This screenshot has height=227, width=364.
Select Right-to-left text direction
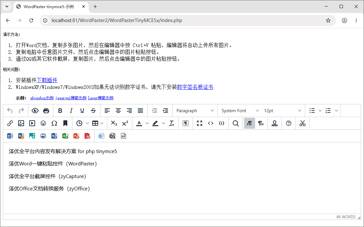click(x=261, y=123)
